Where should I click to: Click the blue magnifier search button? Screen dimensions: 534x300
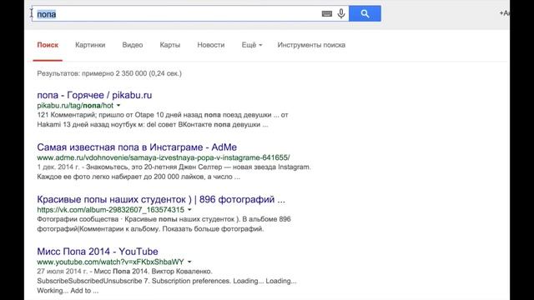coord(365,13)
